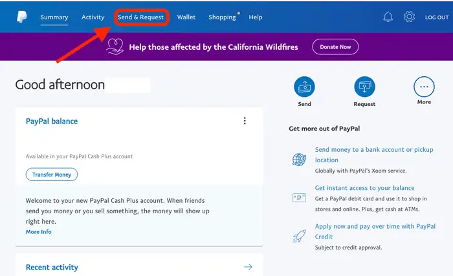This screenshot has height=276, width=453.
Task: Click the Good afternoon greeting
Action: pos(60,85)
